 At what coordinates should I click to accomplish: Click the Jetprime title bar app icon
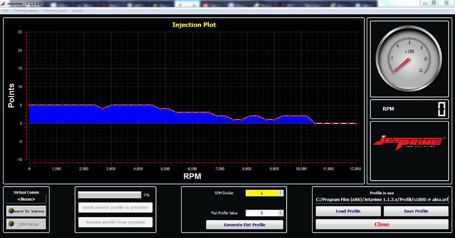(x=4, y=3)
